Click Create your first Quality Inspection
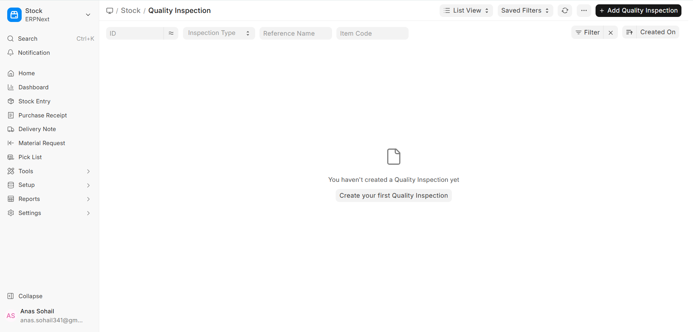 coord(393,196)
